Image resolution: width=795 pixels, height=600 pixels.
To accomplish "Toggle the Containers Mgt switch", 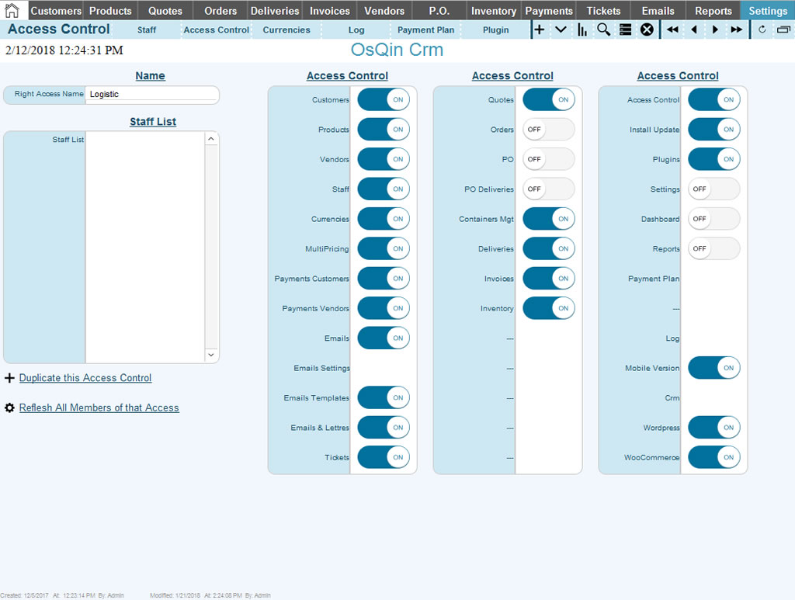I will pyautogui.click(x=549, y=219).
